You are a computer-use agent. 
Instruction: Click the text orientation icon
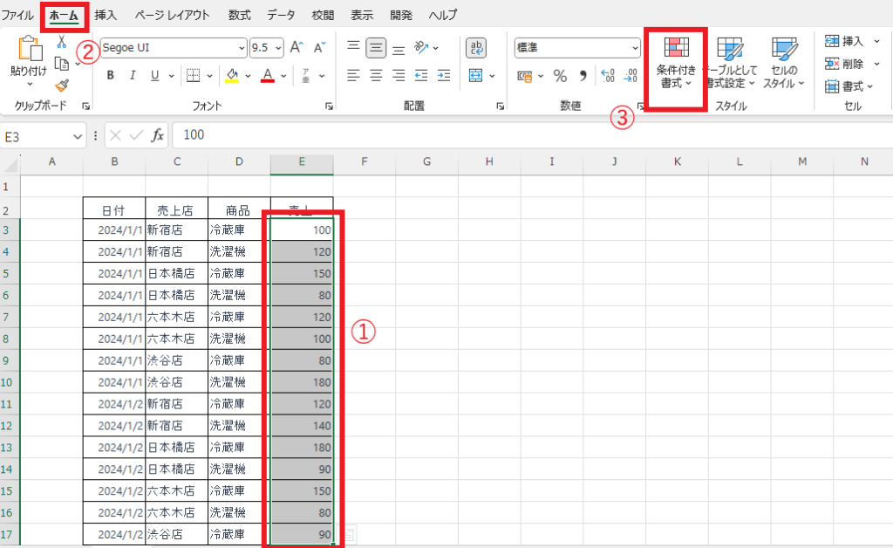(421, 47)
